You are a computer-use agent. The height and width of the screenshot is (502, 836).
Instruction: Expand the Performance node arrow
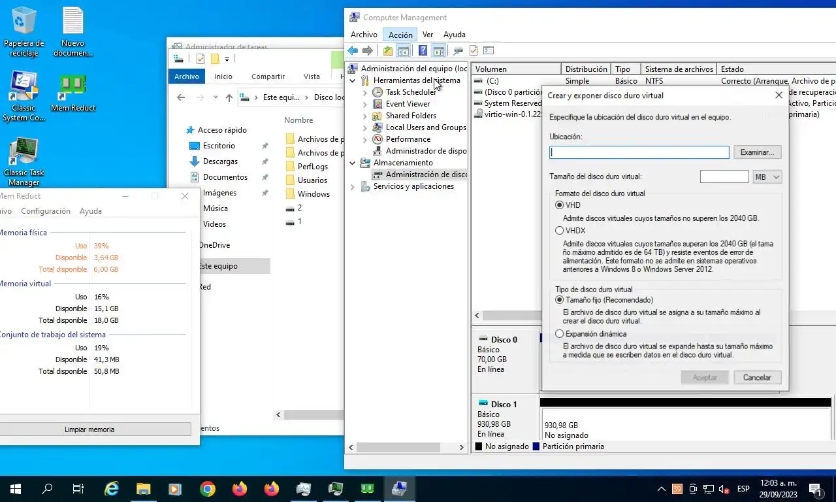tap(365, 139)
